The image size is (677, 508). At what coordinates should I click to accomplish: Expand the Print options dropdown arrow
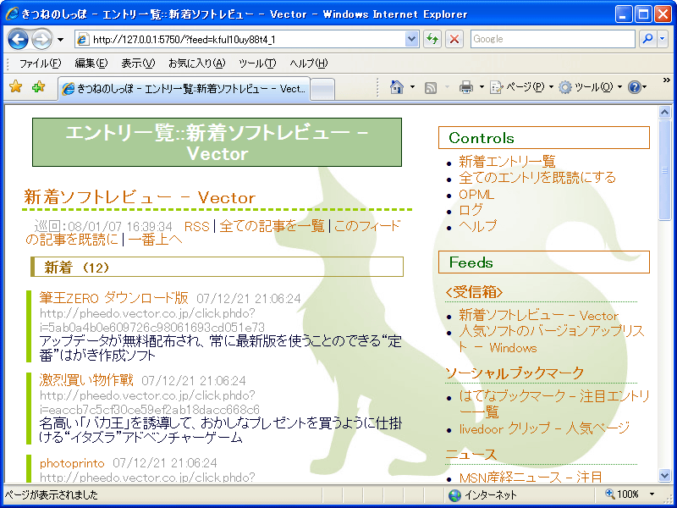tap(482, 87)
